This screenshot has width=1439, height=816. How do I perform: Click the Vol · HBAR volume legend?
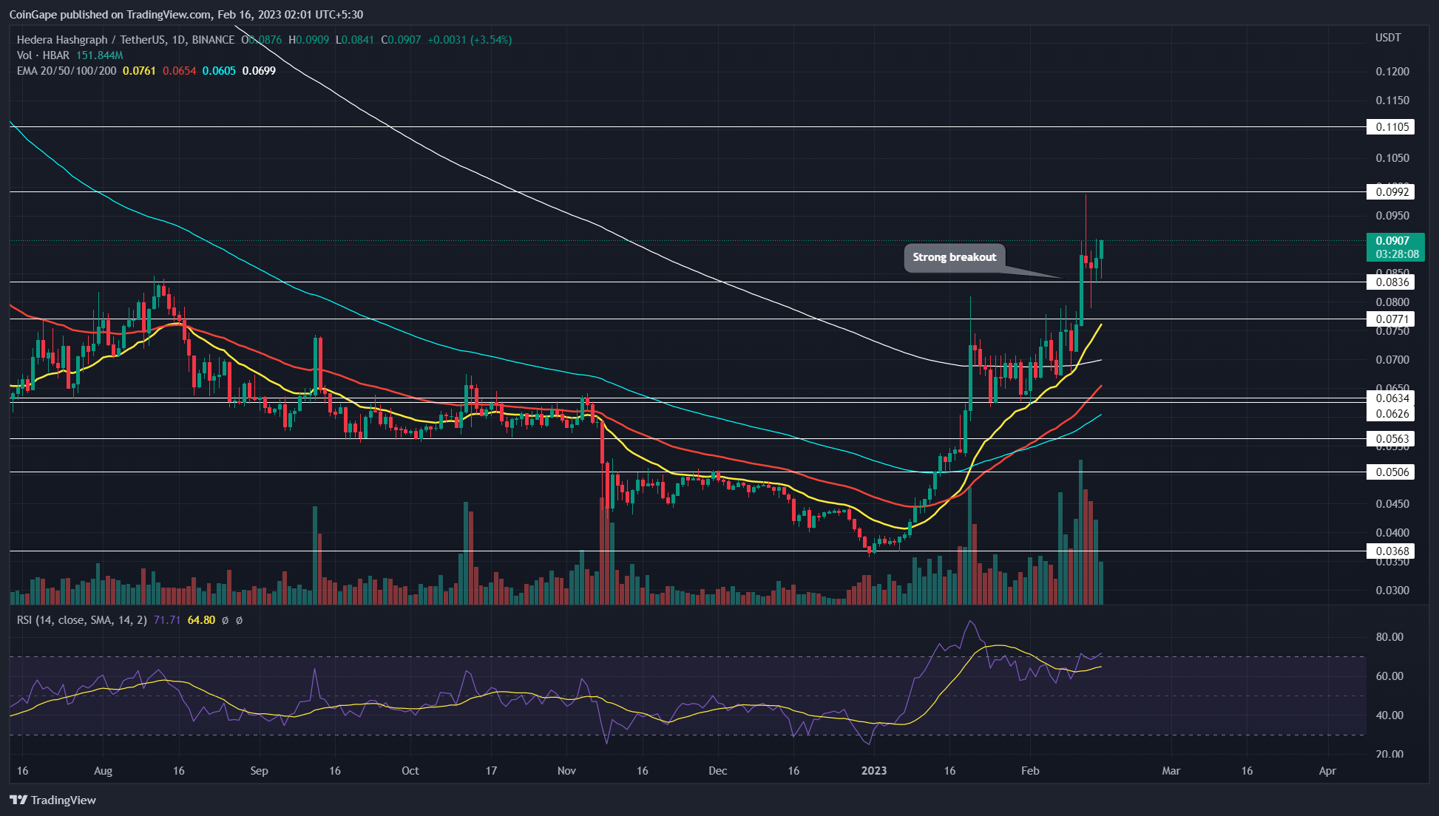pos(43,55)
